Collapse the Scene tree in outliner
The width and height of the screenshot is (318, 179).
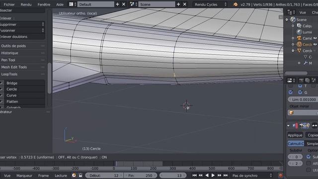click(x=287, y=20)
